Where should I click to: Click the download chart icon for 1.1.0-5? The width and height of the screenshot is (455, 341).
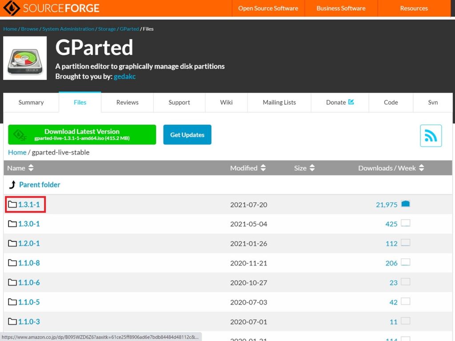point(405,301)
